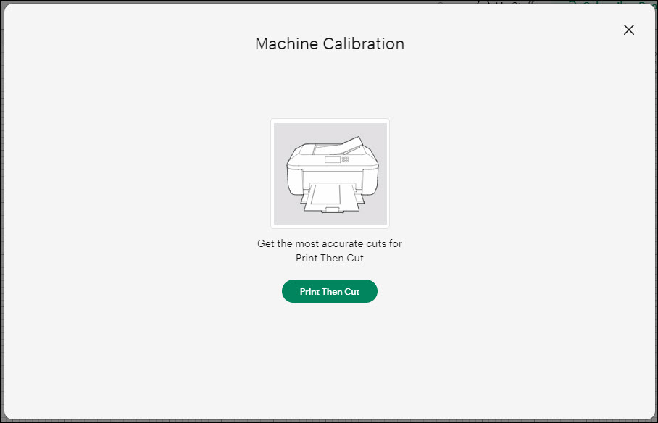658x423 pixels.
Task: Click the accurate cuts description text
Action: tap(330, 251)
